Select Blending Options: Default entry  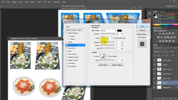pos(75,30)
